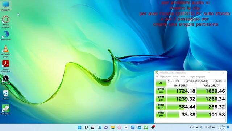Switch to OBS Studio taskbar icon

pyautogui.click(x=153, y=127)
